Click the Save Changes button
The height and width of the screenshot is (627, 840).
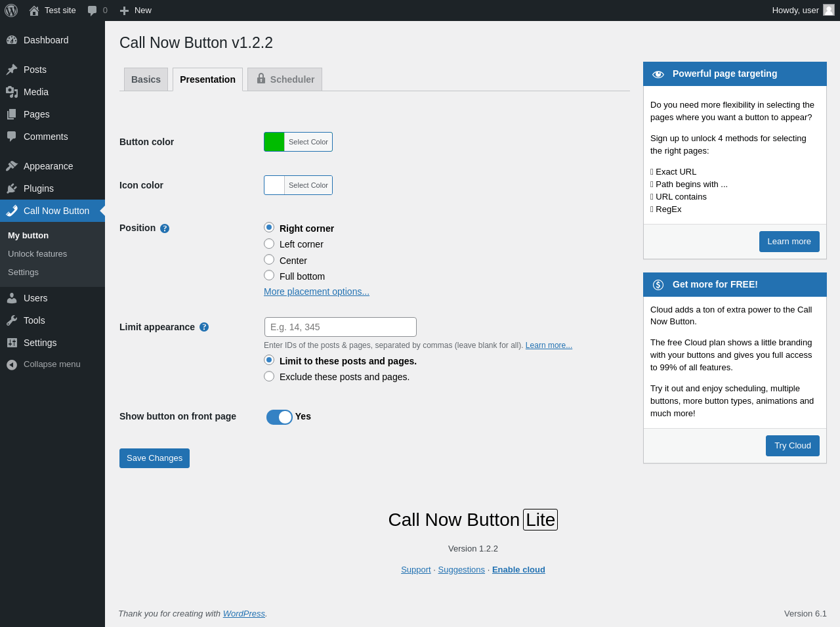(x=154, y=458)
